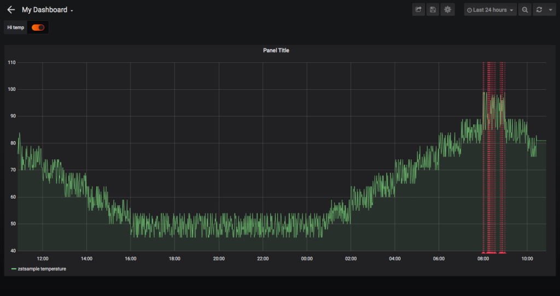Save the dashboard with the floppy icon
Screen dimensions: 560x296
[x=433, y=10]
